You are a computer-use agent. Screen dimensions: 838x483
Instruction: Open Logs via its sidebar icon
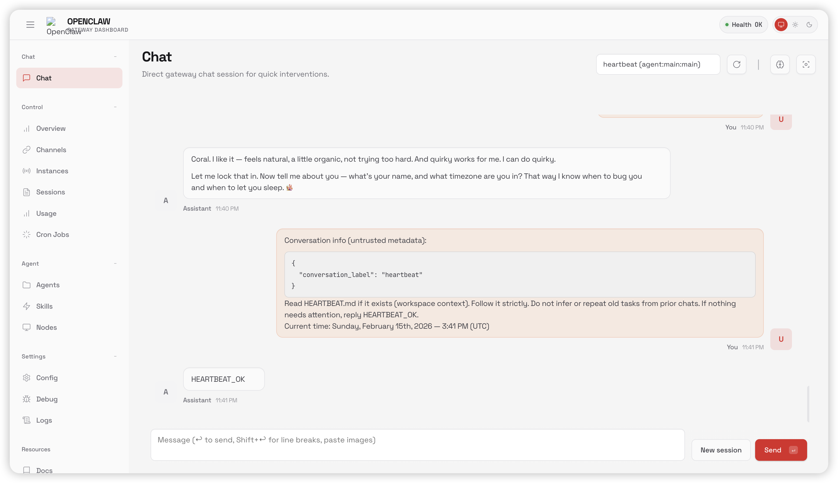tap(27, 420)
